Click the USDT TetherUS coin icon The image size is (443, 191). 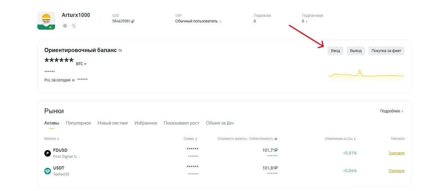pos(47,171)
